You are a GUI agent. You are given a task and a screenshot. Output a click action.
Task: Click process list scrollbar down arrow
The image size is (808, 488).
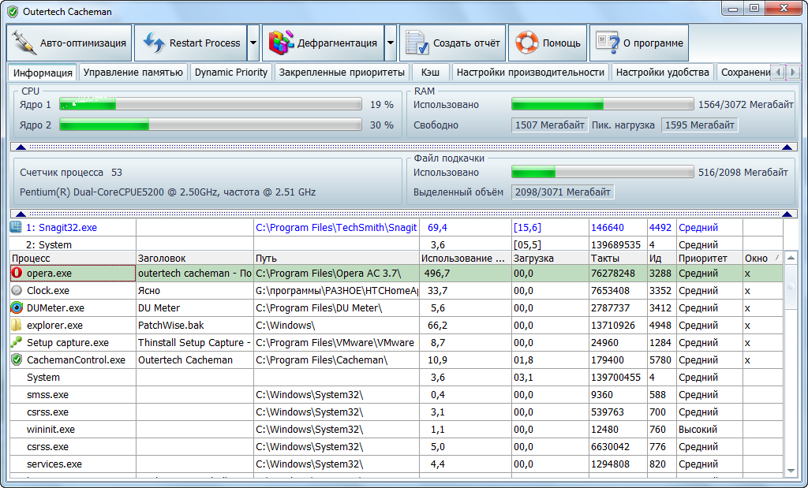click(791, 471)
